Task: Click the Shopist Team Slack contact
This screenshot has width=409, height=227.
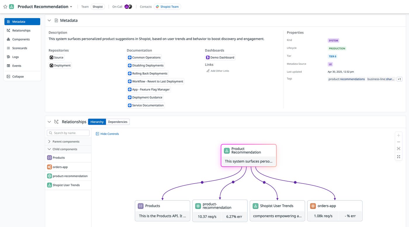Action: (167, 7)
